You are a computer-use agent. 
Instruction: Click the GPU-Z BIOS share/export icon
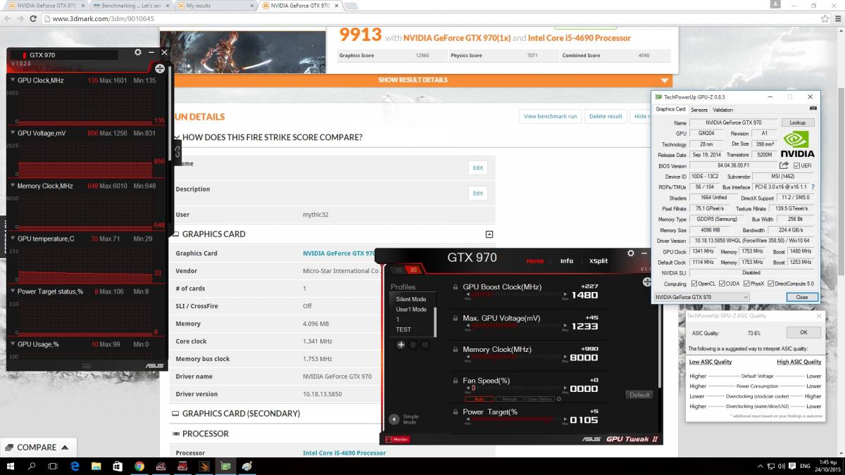coord(784,165)
